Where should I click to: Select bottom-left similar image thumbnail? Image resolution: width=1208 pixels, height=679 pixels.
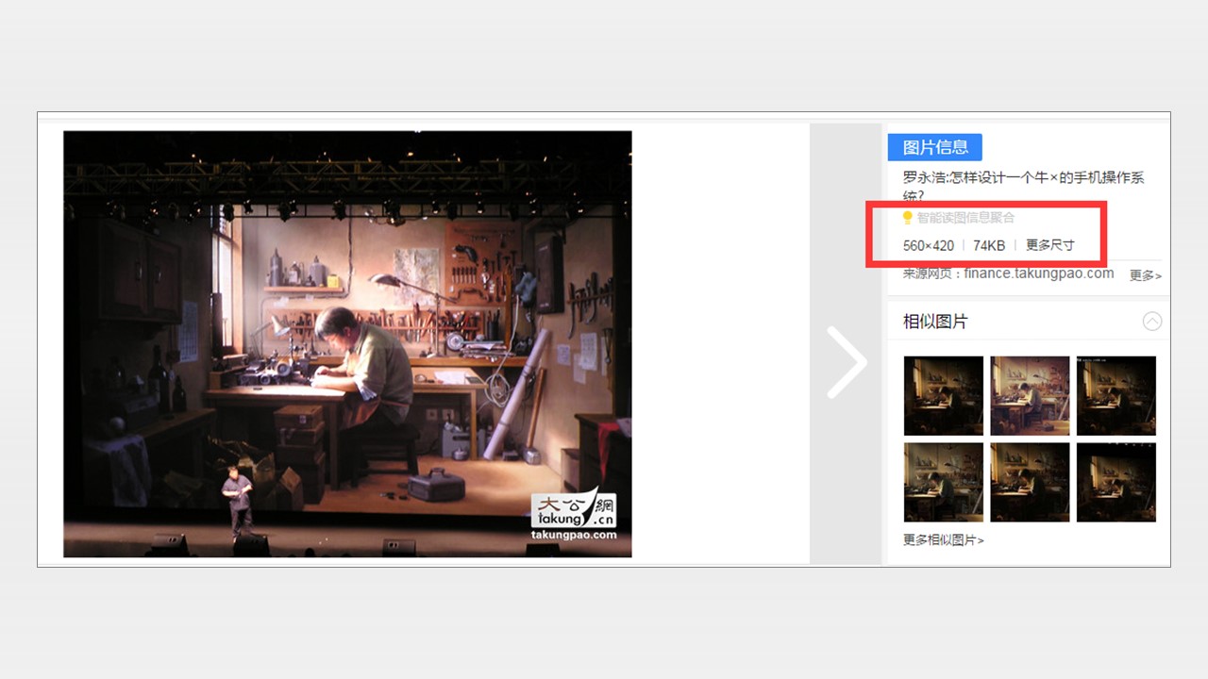pos(943,482)
